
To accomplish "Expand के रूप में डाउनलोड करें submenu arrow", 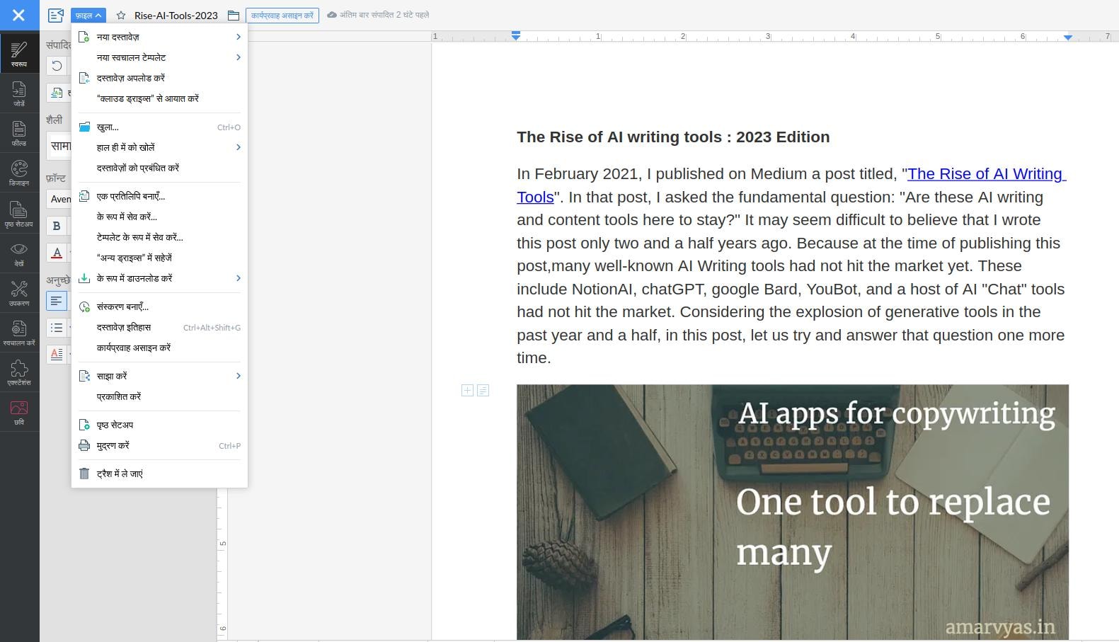I will [238, 278].
